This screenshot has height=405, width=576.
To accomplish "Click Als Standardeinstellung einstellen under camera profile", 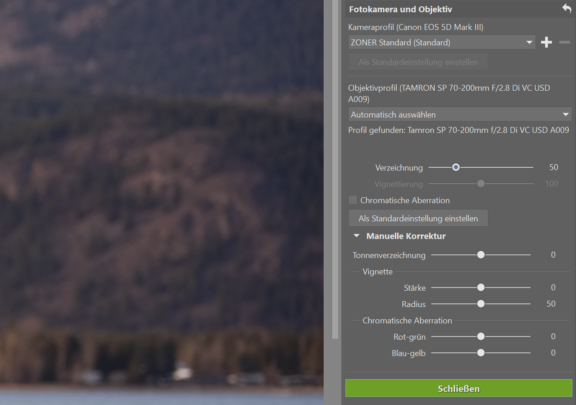I will pos(418,62).
